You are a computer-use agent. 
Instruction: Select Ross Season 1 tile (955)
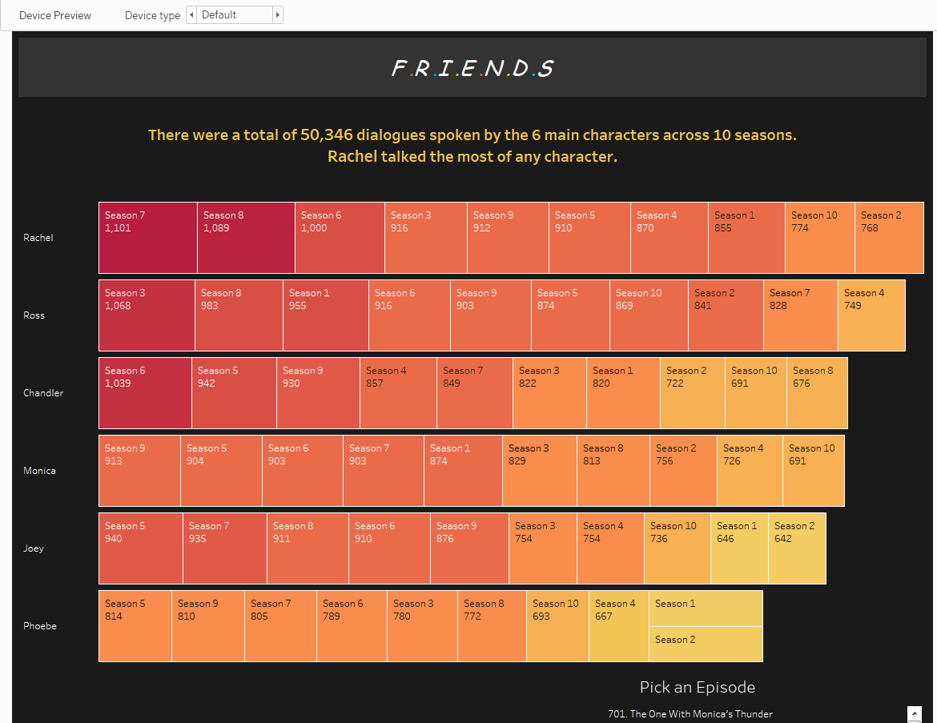pos(326,315)
